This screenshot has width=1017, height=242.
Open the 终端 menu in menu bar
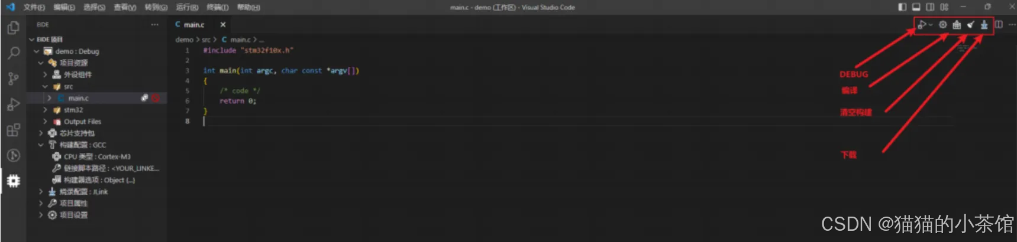pos(217,7)
